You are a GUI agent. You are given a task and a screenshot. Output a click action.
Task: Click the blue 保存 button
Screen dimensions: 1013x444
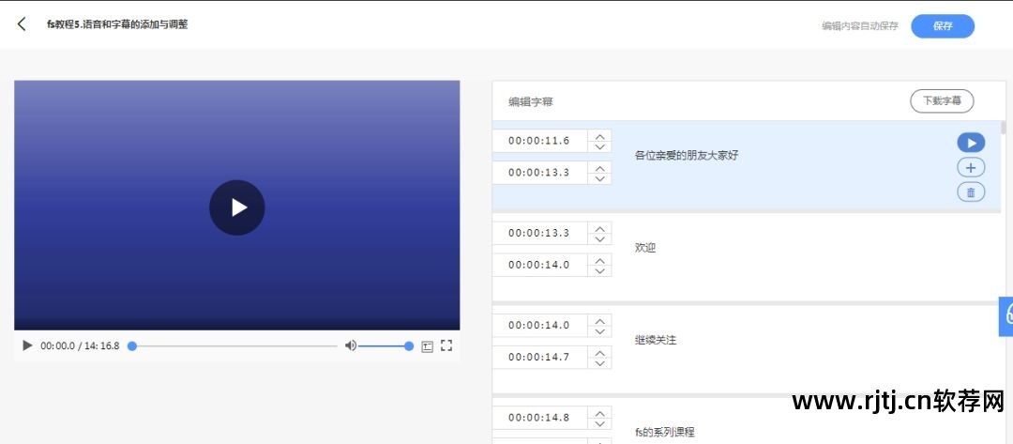(x=942, y=26)
